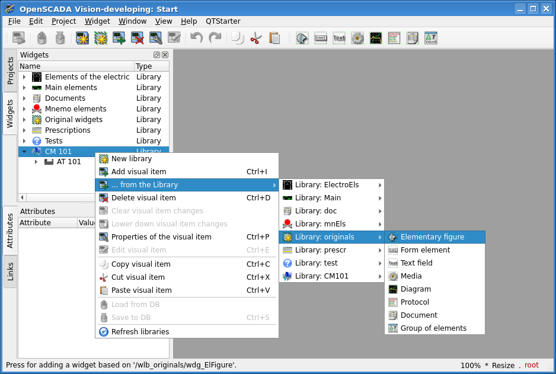This screenshot has height=374, width=556.
Task: Click the Paste clipboard toolbar icon
Action: click(274, 39)
